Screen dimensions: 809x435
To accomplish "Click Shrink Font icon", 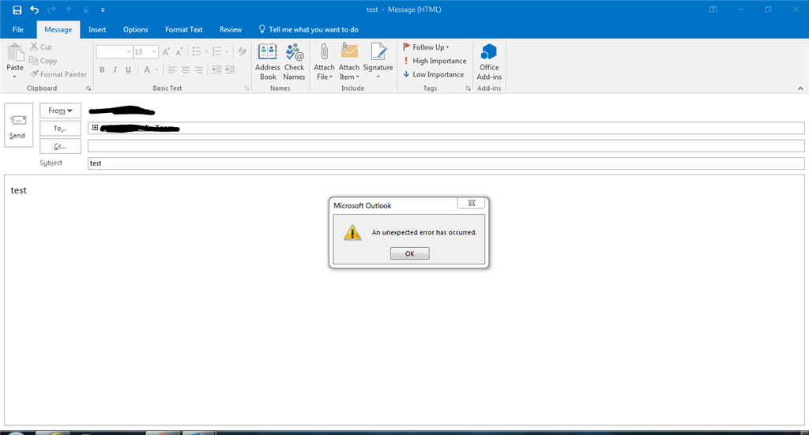I will tap(179, 51).
